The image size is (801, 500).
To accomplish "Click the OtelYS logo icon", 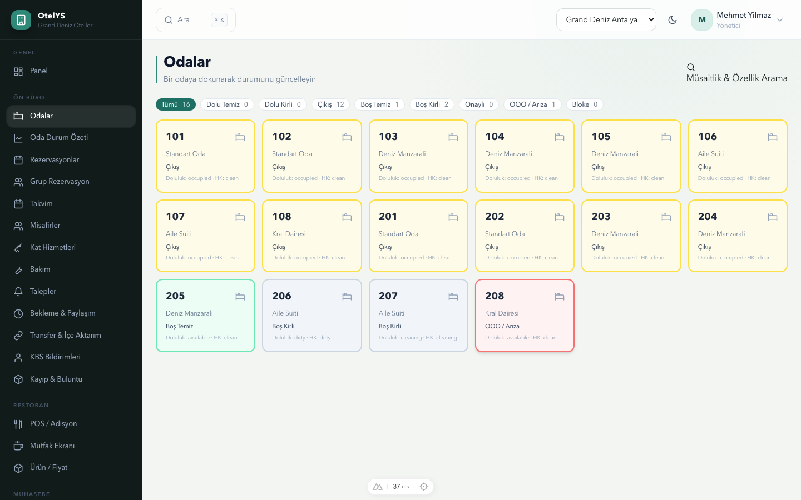I will [21, 20].
